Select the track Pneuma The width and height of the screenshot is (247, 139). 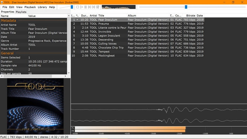click(x=104, y=24)
